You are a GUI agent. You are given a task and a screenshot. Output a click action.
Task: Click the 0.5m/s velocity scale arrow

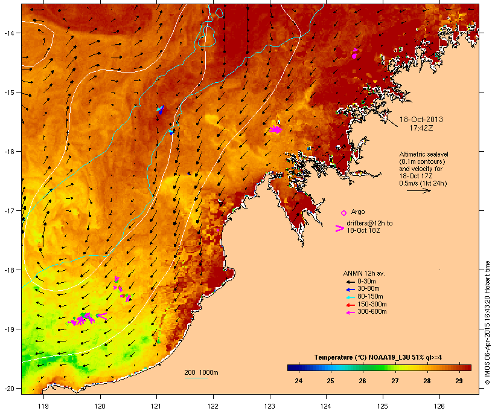tap(419, 190)
